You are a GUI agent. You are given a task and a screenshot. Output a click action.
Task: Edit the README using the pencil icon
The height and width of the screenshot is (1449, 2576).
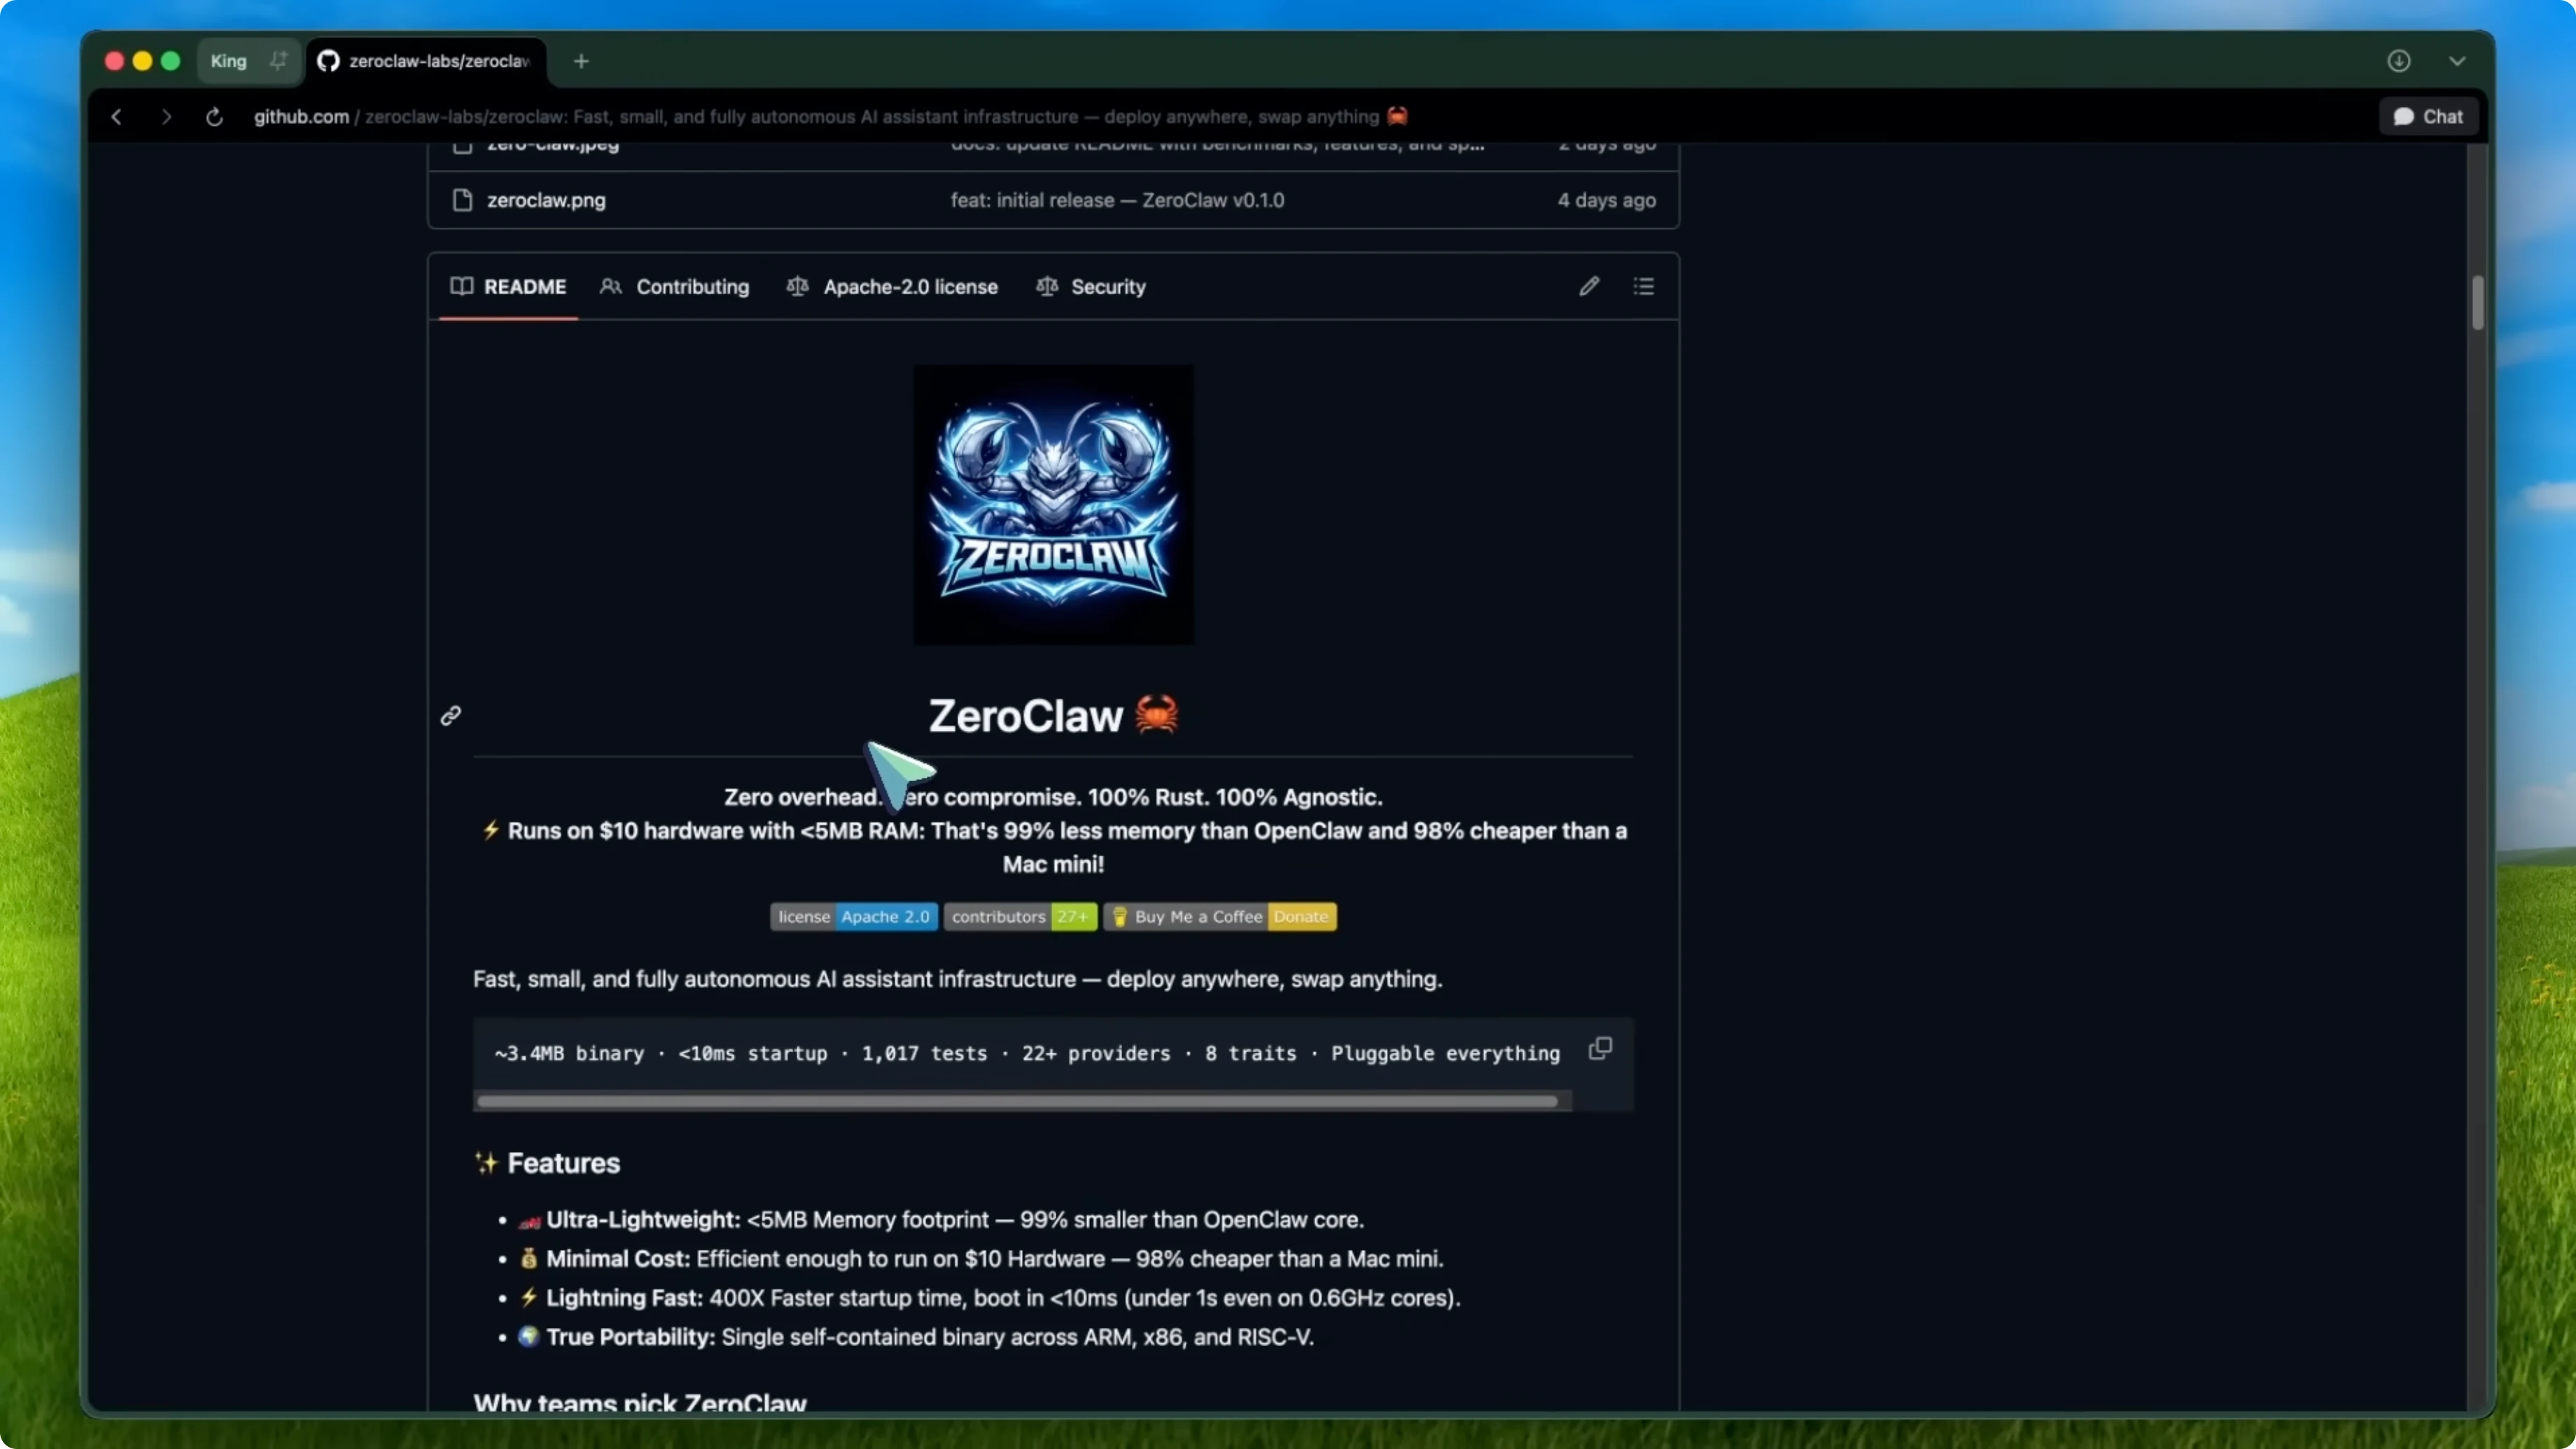1589,286
